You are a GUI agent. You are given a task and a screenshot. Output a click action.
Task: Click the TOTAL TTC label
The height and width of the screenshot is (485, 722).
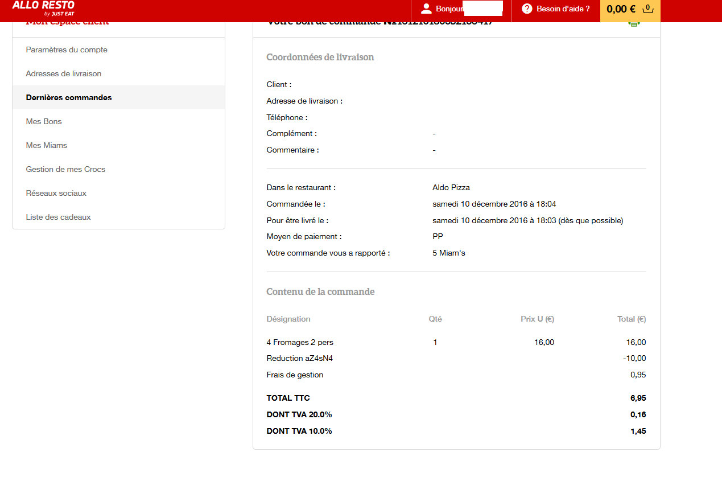(288, 398)
